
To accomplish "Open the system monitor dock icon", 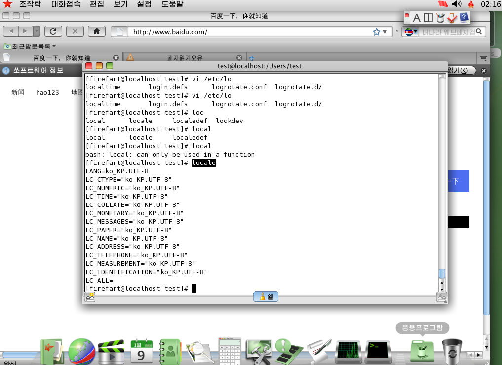I will [x=348, y=352].
